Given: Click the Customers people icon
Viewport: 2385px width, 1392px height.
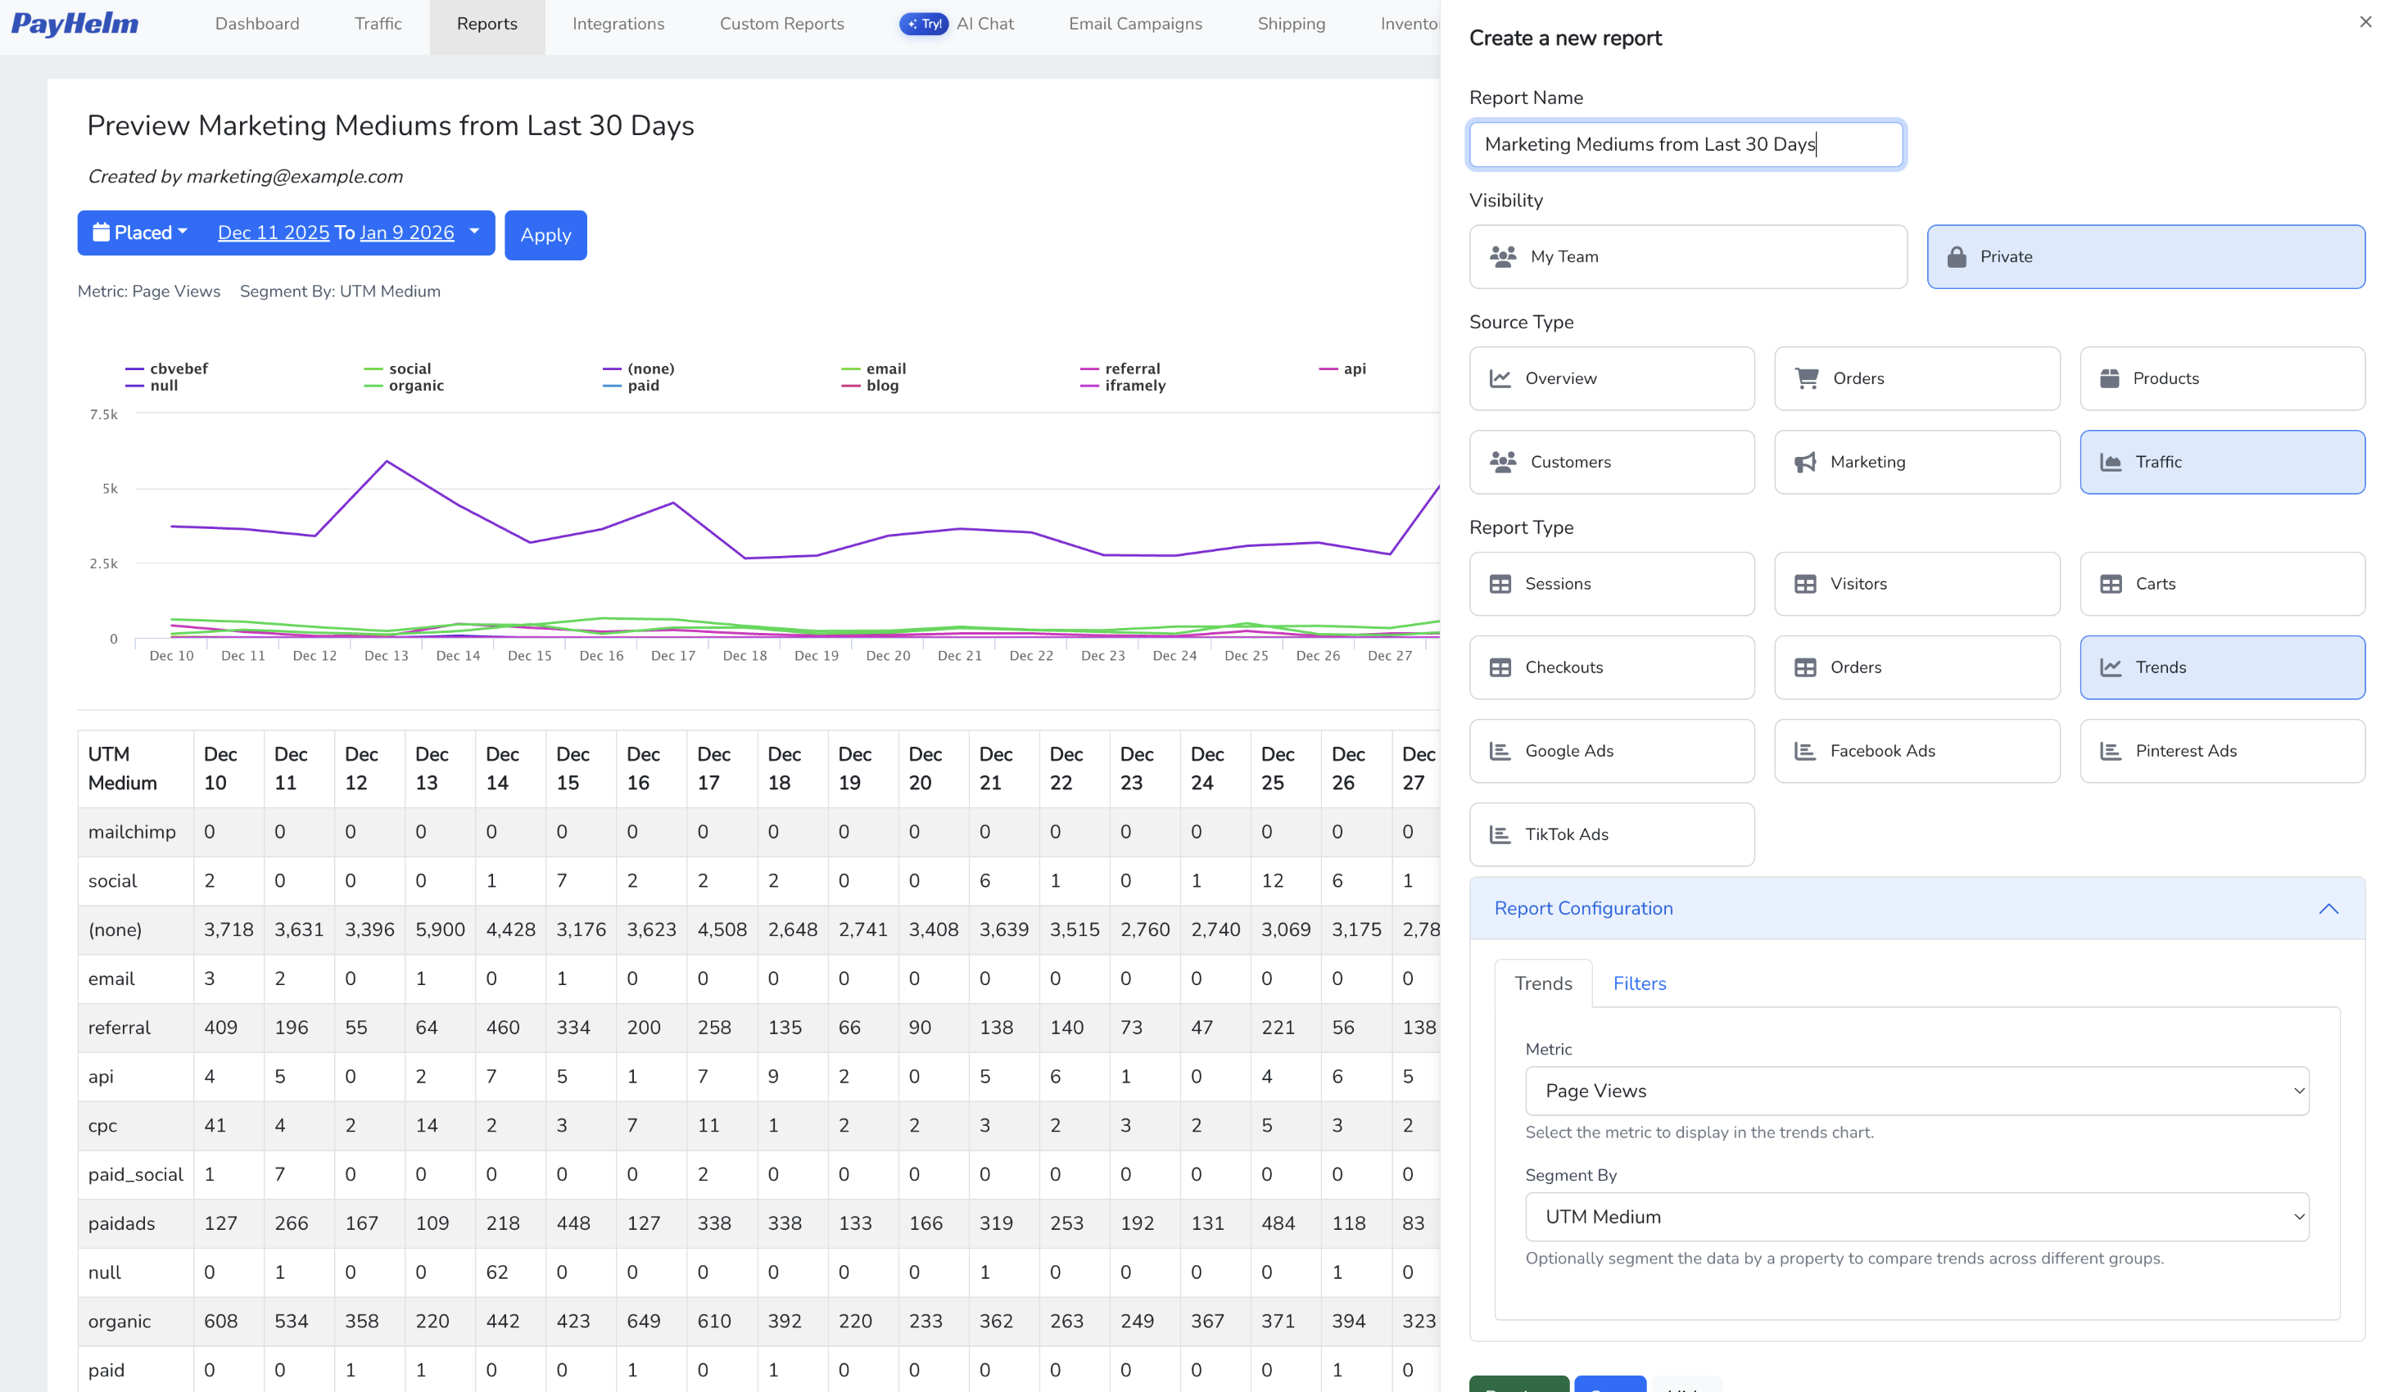Looking at the screenshot, I should pyautogui.click(x=1502, y=462).
